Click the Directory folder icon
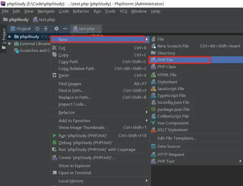 153,53
